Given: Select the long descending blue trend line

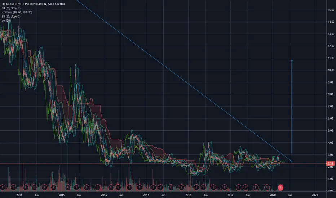Looking at the screenshot, I should coord(184,81).
